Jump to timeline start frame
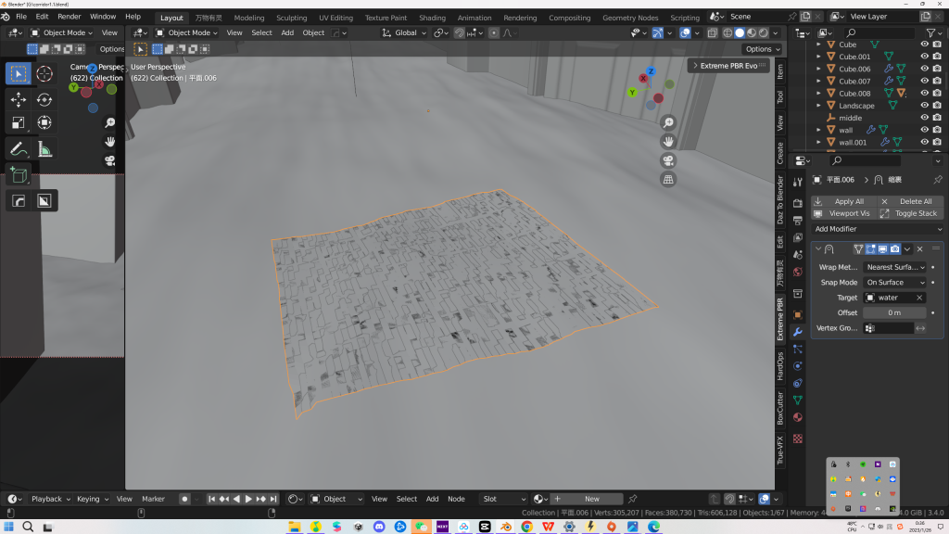 (211, 499)
